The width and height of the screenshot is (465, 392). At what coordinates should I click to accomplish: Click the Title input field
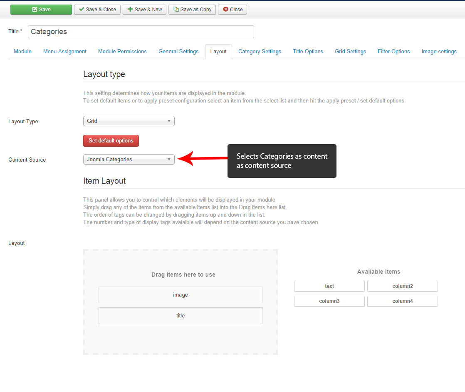141,32
